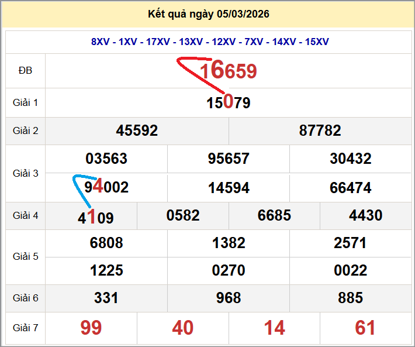Select the 8XV - 1XV code row

click(x=210, y=42)
